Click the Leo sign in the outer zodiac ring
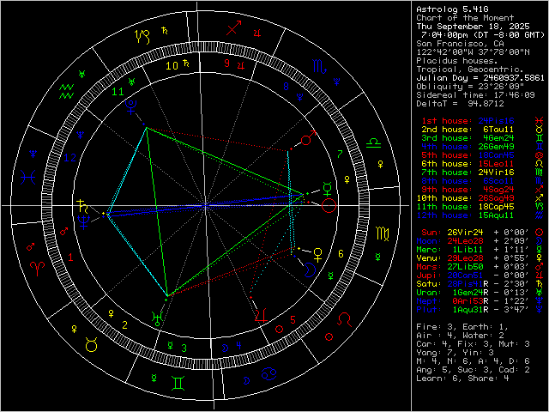 click(345, 319)
